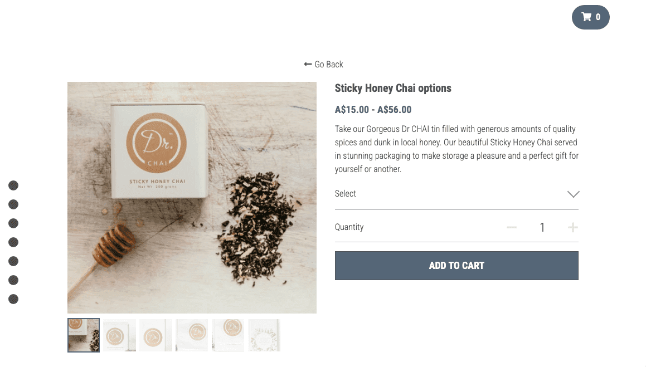646x367 pixels.
Task: Select the second product thumbnail
Action: click(119, 335)
